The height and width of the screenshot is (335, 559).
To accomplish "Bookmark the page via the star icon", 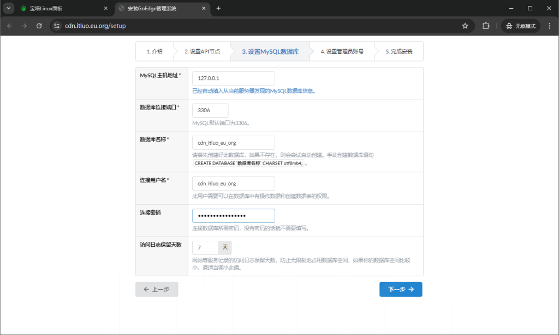I will (465, 25).
